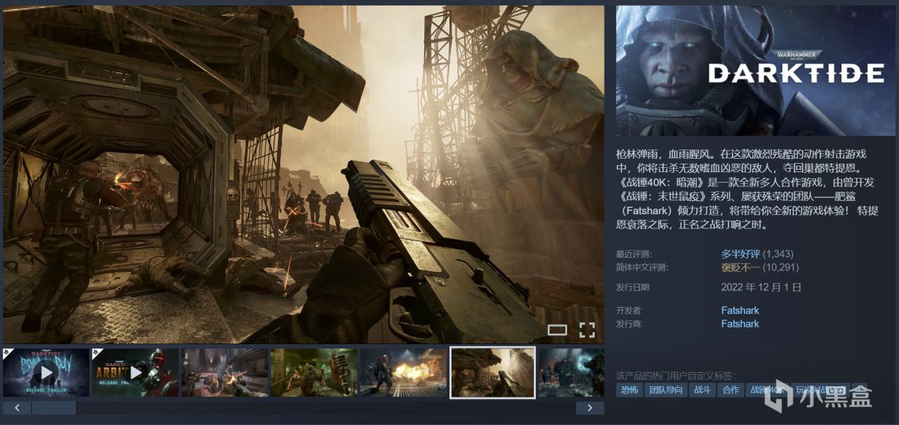Select the third thumbnail showing melee combat

225,372
